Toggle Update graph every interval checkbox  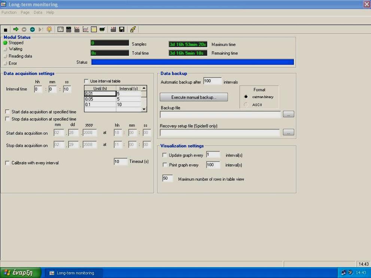tap(164, 155)
